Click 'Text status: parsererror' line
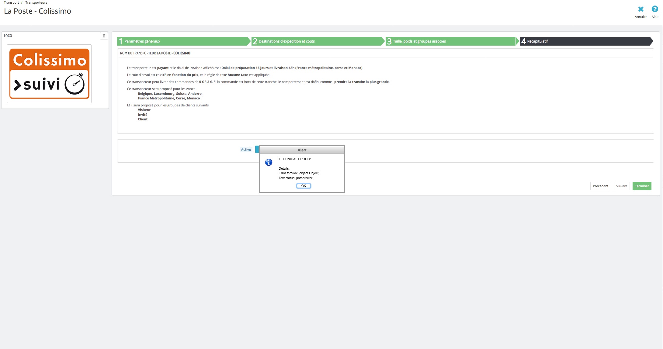 (x=295, y=178)
